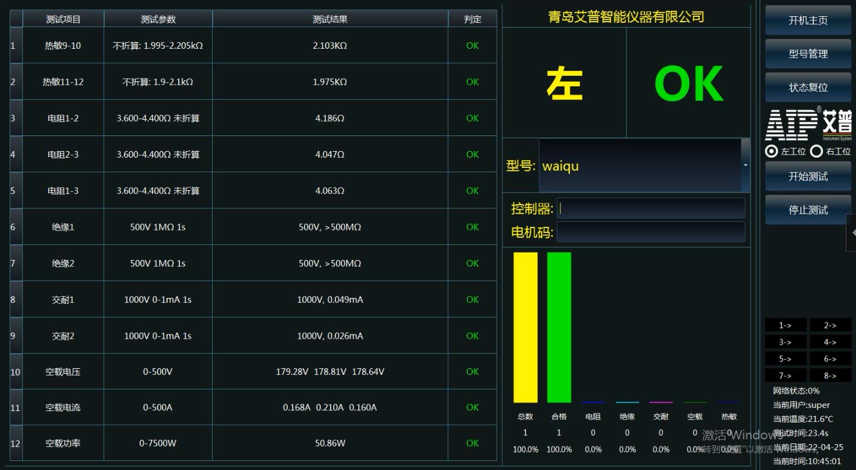This screenshot has width=856, height=470.
Task: Click the dropdown arrow next to waiqu
Action: 745,165
